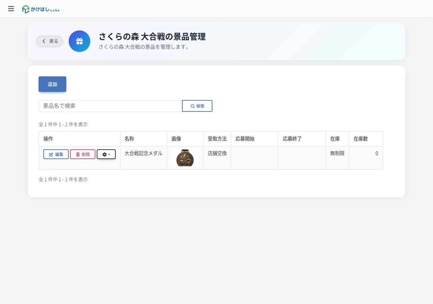Open the gear dropdown for 大合戦記念メダル

click(106, 154)
